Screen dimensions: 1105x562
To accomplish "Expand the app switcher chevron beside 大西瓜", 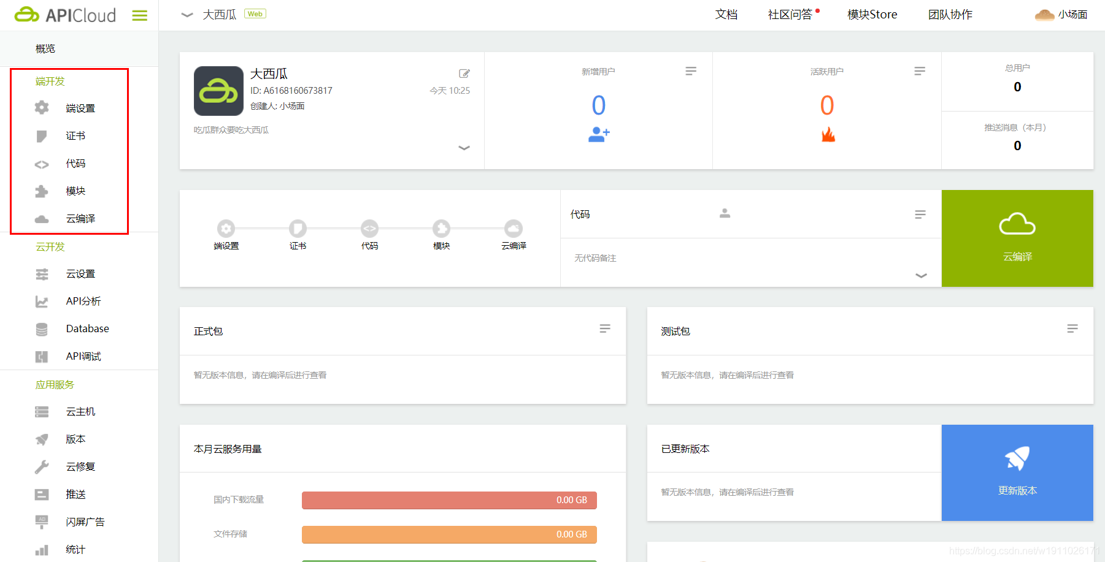I will tap(187, 15).
